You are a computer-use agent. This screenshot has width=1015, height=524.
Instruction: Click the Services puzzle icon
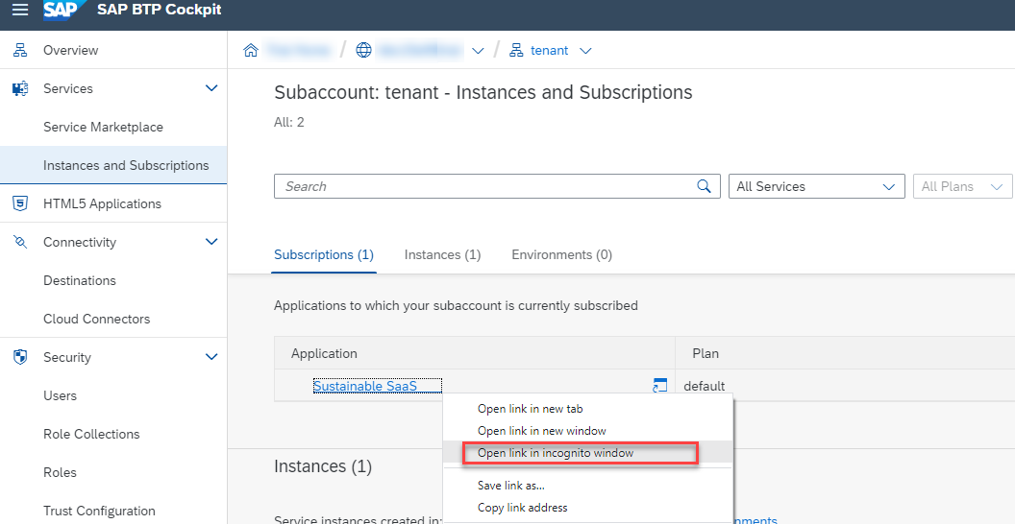pos(20,88)
